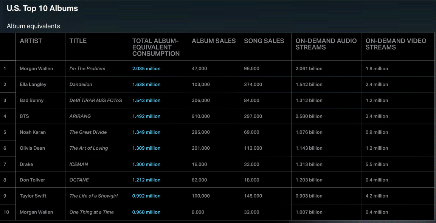
Task: Click the ARTIST column header
Action: tap(31, 41)
